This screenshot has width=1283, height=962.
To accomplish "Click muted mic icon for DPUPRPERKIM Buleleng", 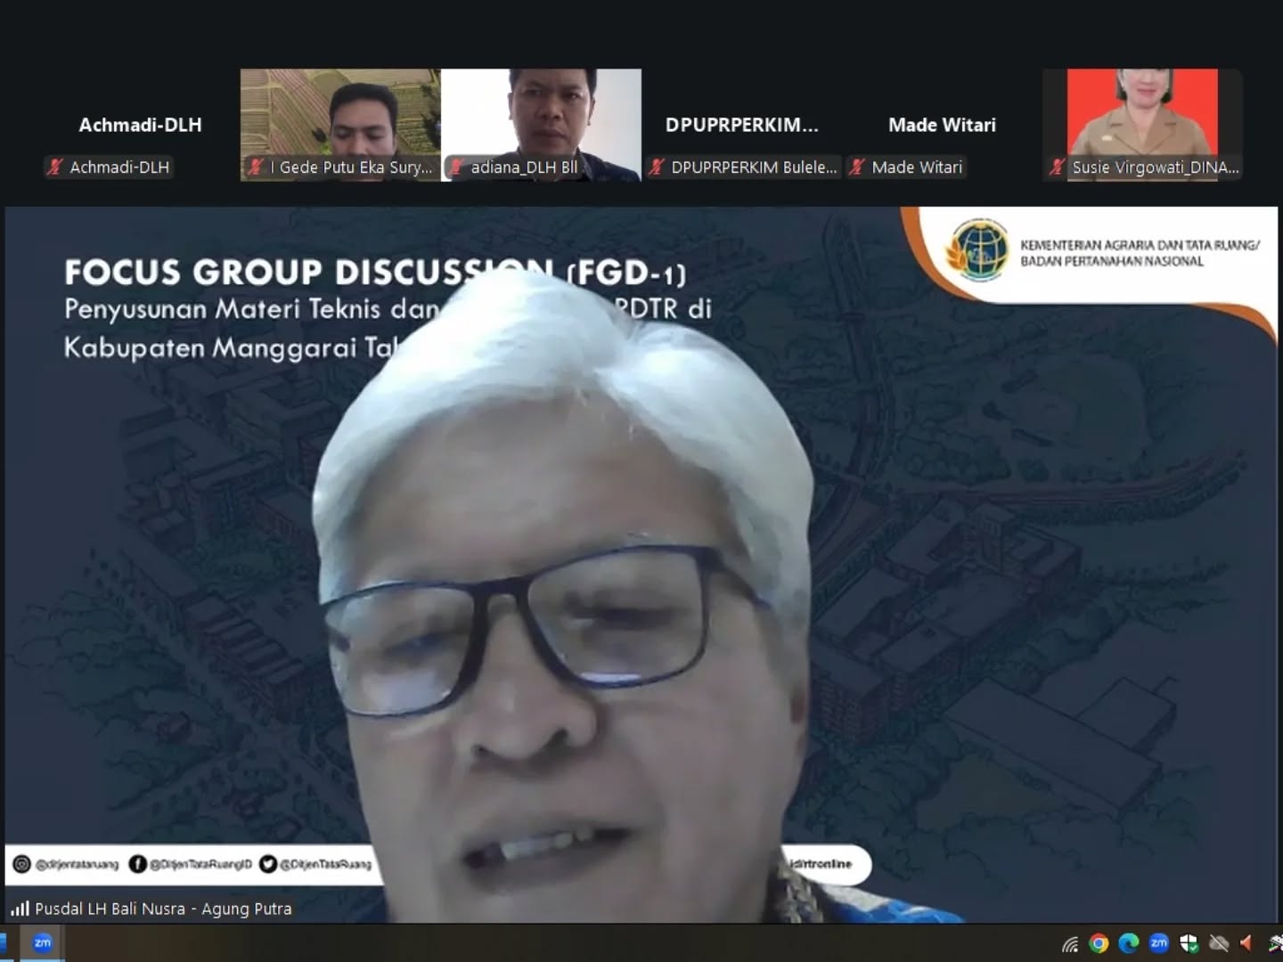I will coord(657,167).
